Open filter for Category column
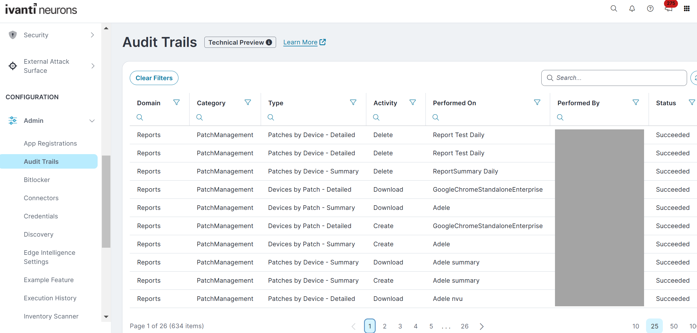This screenshot has width=697, height=333. click(x=248, y=102)
